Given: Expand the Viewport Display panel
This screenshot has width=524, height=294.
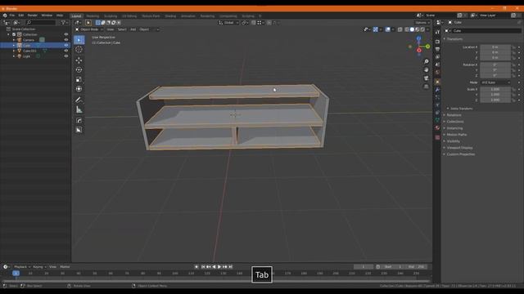Looking at the screenshot, I should pyautogui.click(x=459, y=148).
